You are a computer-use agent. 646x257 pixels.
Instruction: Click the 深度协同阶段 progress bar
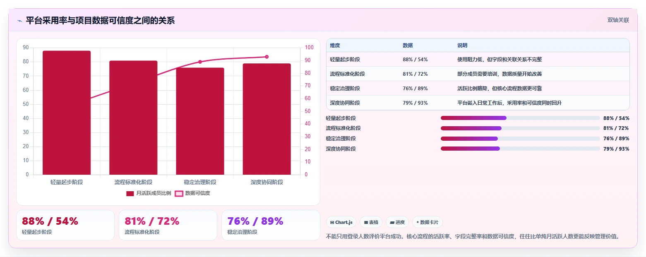point(520,149)
